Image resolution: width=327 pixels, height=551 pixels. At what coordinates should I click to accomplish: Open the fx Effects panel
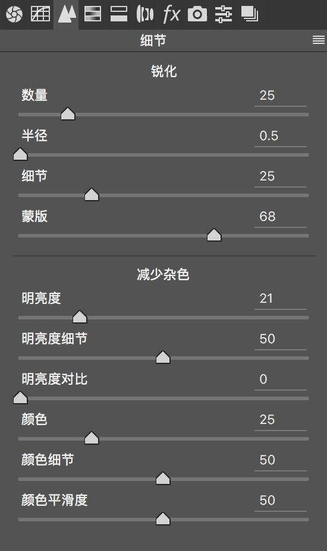tap(171, 14)
